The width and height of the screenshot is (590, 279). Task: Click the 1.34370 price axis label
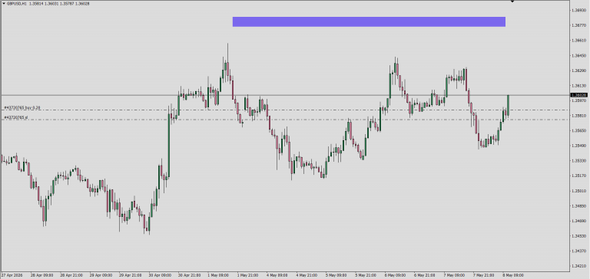pos(578,251)
